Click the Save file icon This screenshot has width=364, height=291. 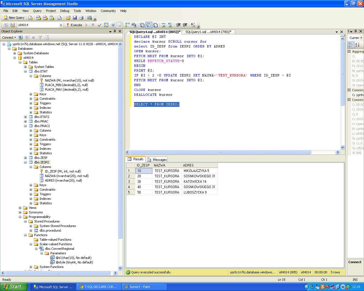(x=75, y=18)
